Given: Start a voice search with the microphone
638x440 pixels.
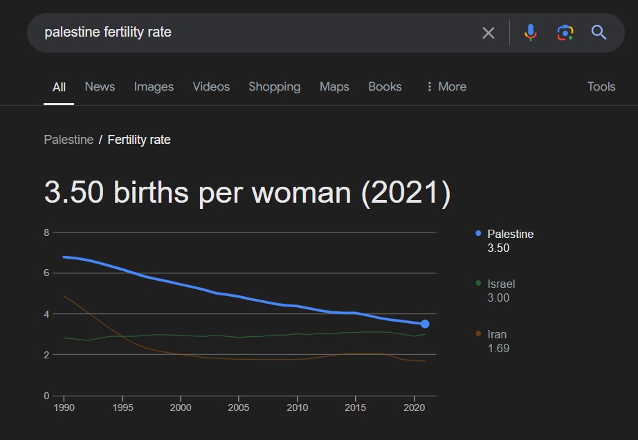Looking at the screenshot, I should [x=531, y=33].
